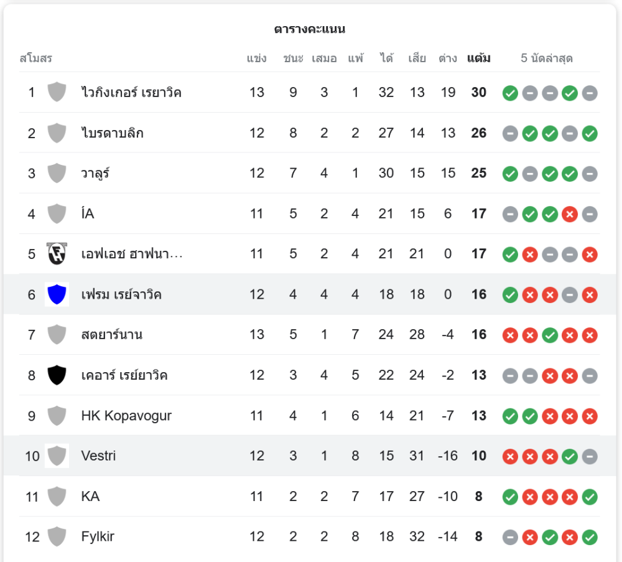Click the first-place team's grey crest icon
Screen dimensions: 622x562
tap(57, 92)
